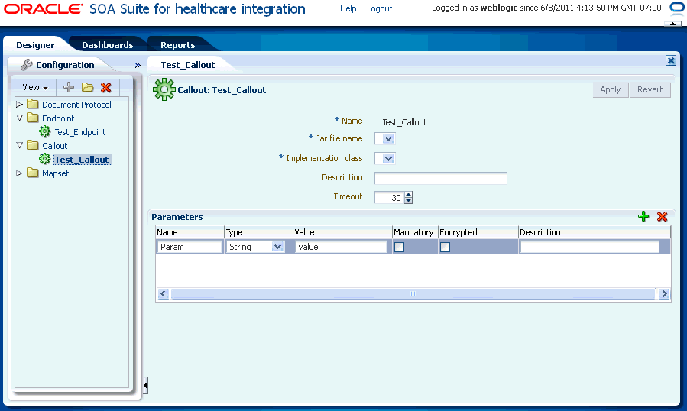Decrease the Timeout value with down arrow
Screen dimensions: 687x411
coord(408,201)
